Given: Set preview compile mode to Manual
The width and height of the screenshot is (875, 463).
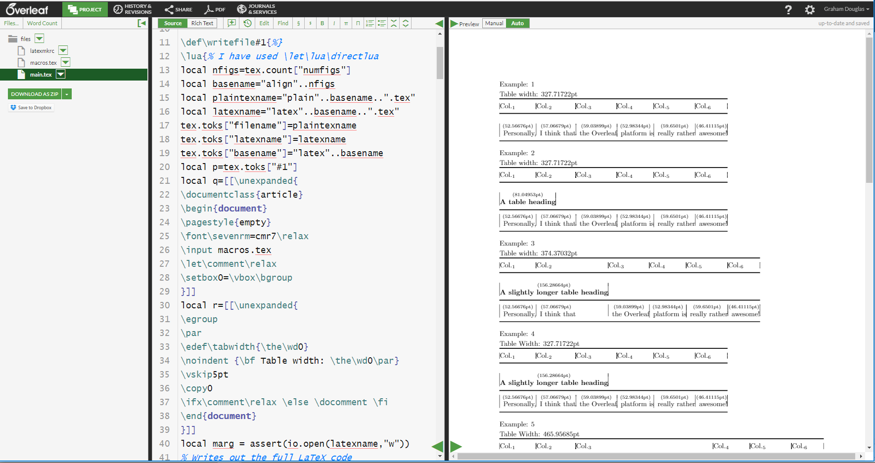Looking at the screenshot, I should (x=494, y=23).
